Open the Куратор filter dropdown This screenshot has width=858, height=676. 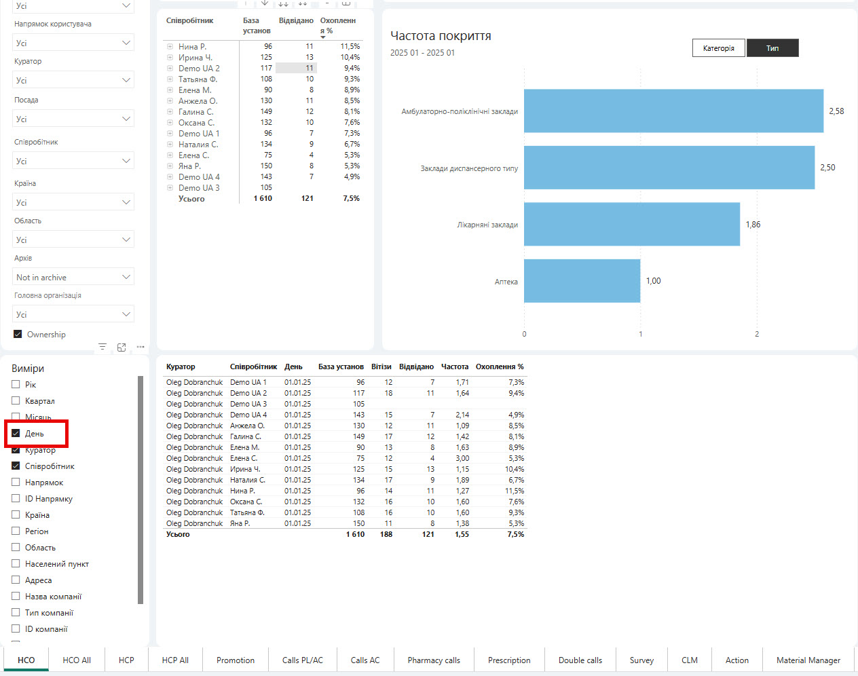point(74,80)
